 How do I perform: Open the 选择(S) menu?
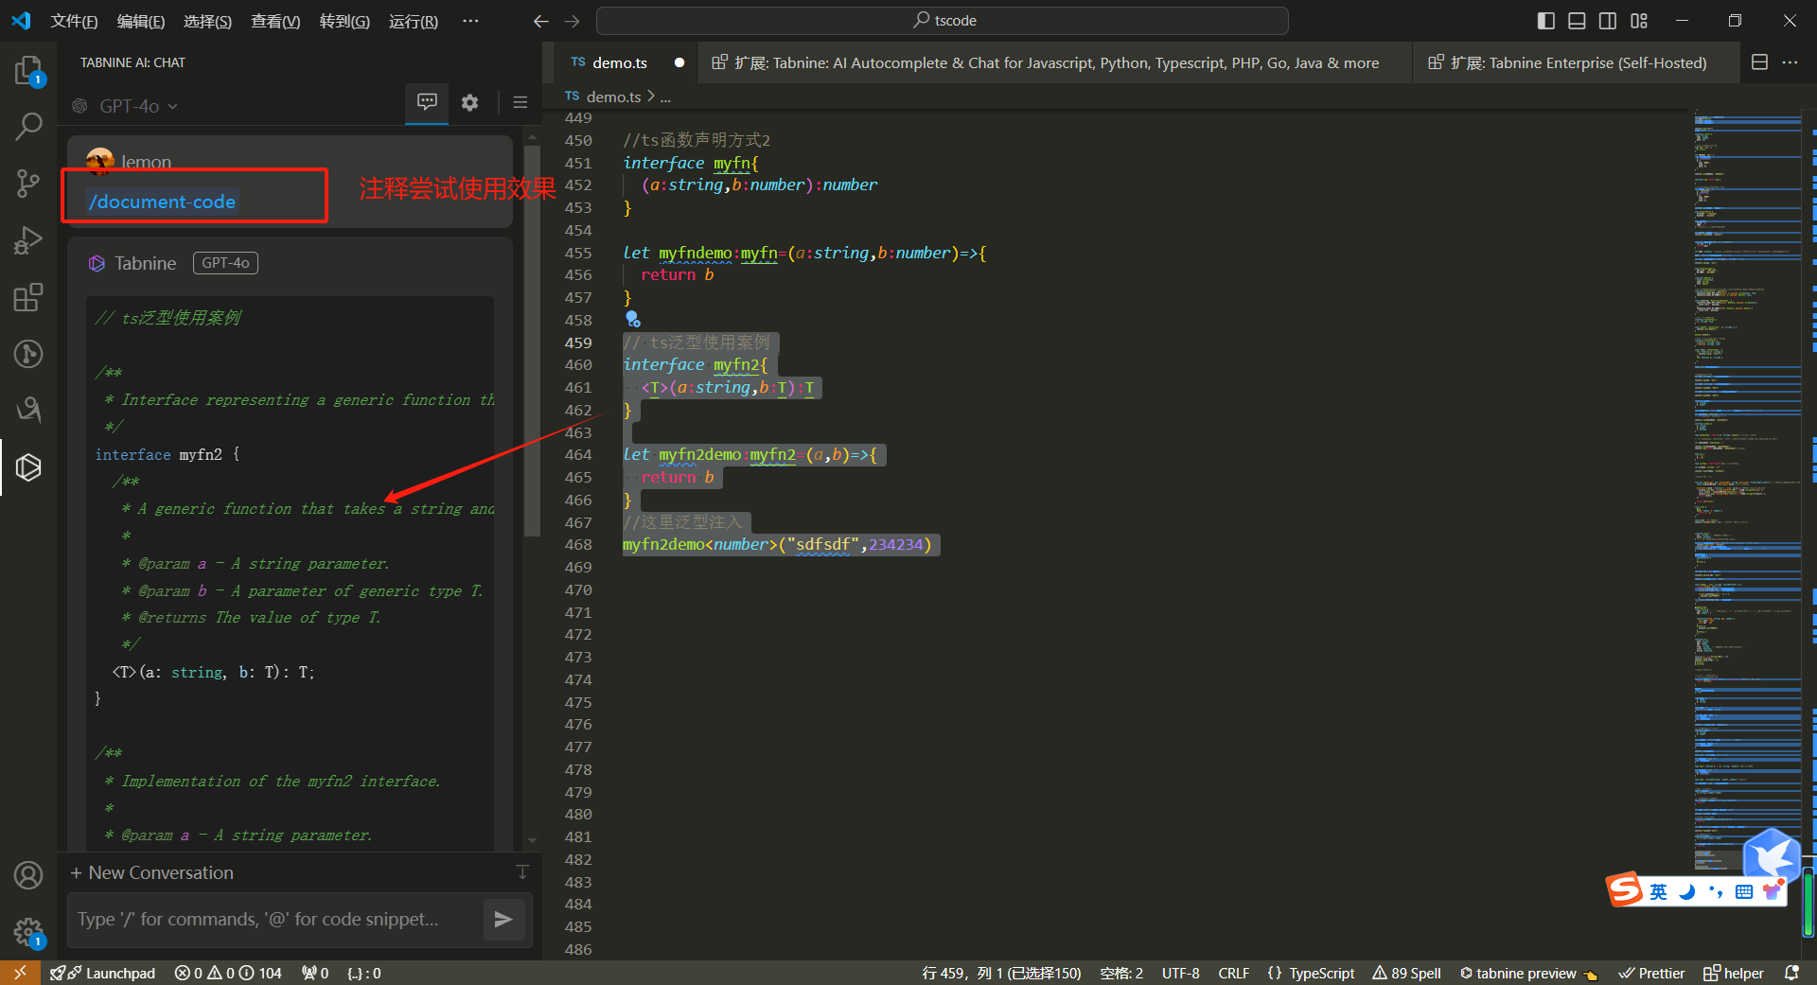coord(207,21)
